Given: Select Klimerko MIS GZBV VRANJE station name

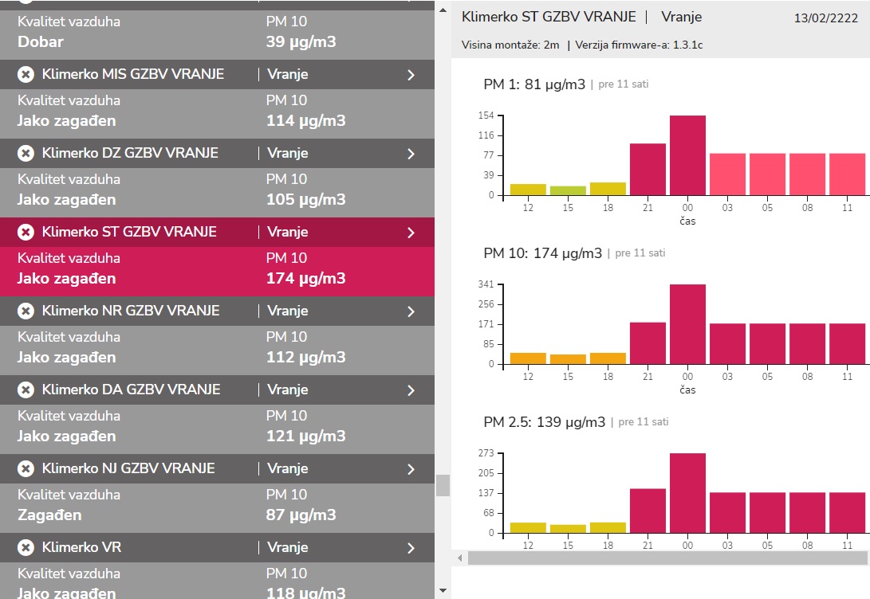Looking at the screenshot, I should [x=133, y=74].
